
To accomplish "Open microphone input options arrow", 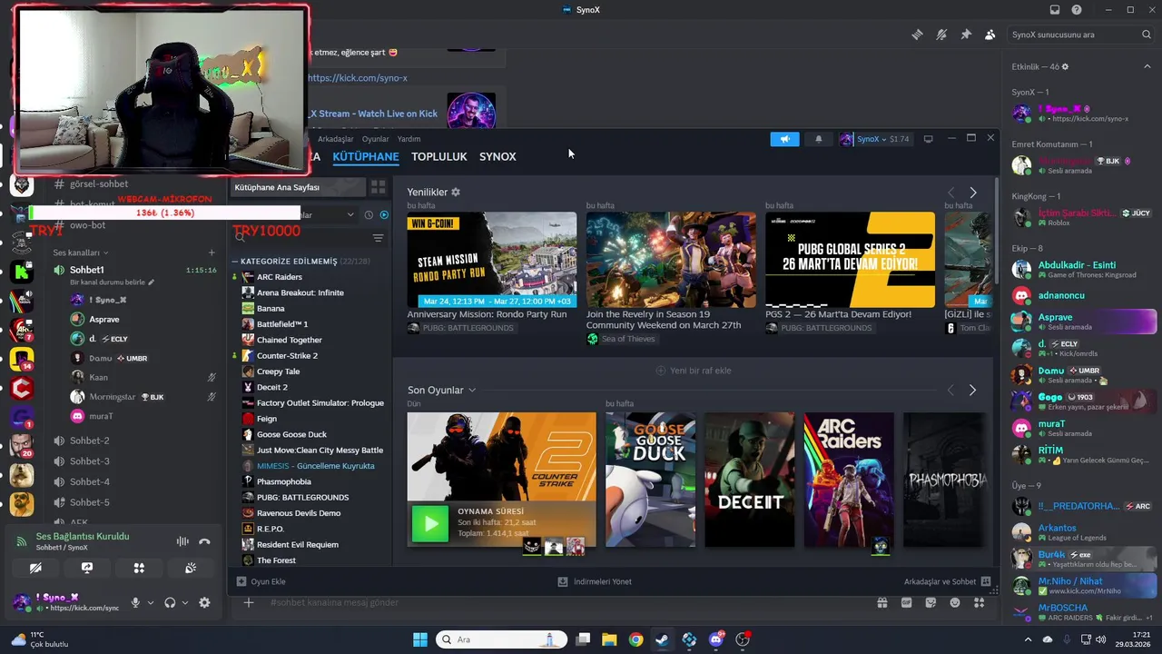I will (151, 602).
